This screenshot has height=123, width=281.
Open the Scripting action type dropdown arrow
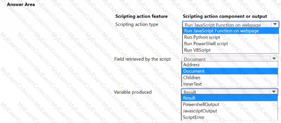click(x=275, y=24)
